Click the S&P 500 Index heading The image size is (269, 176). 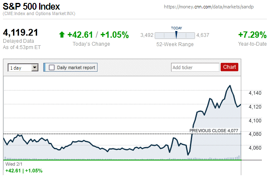pyautogui.click(x=32, y=7)
